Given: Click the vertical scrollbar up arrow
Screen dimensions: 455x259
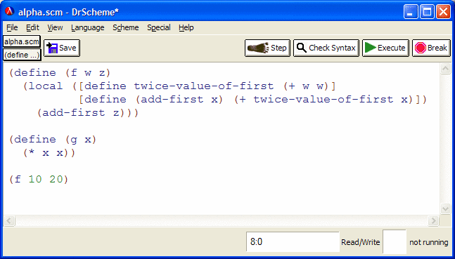Looking at the screenshot, I should pyautogui.click(x=445, y=69).
